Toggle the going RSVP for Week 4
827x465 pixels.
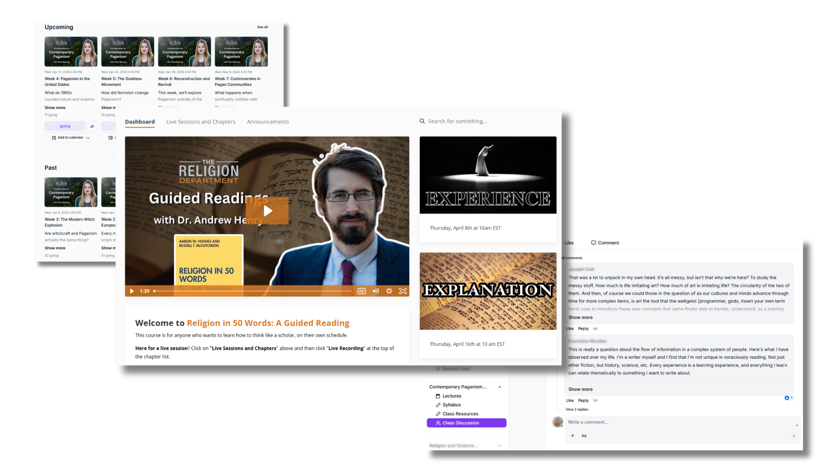coord(65,126)
